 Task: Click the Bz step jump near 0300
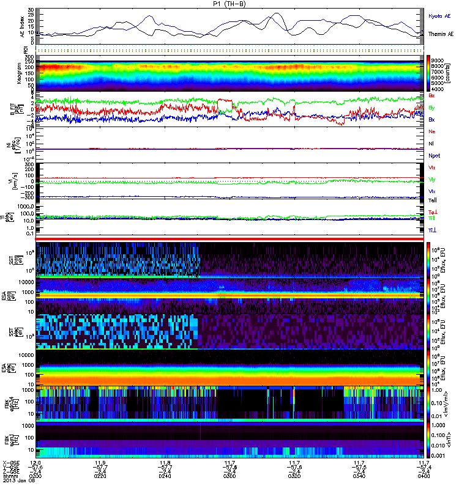pos(225,101)
